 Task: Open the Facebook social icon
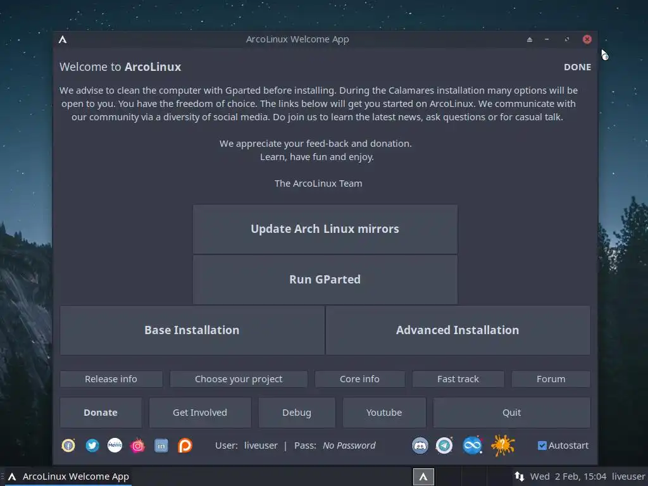[68, 445]
